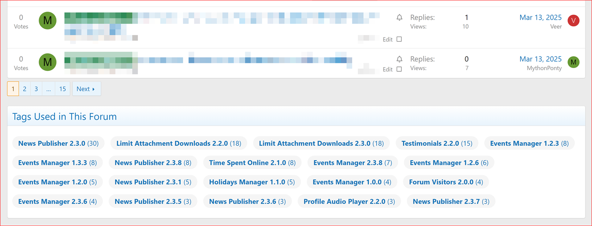Click the Next page button
592x226 pixels.
(x=87, y=89)
